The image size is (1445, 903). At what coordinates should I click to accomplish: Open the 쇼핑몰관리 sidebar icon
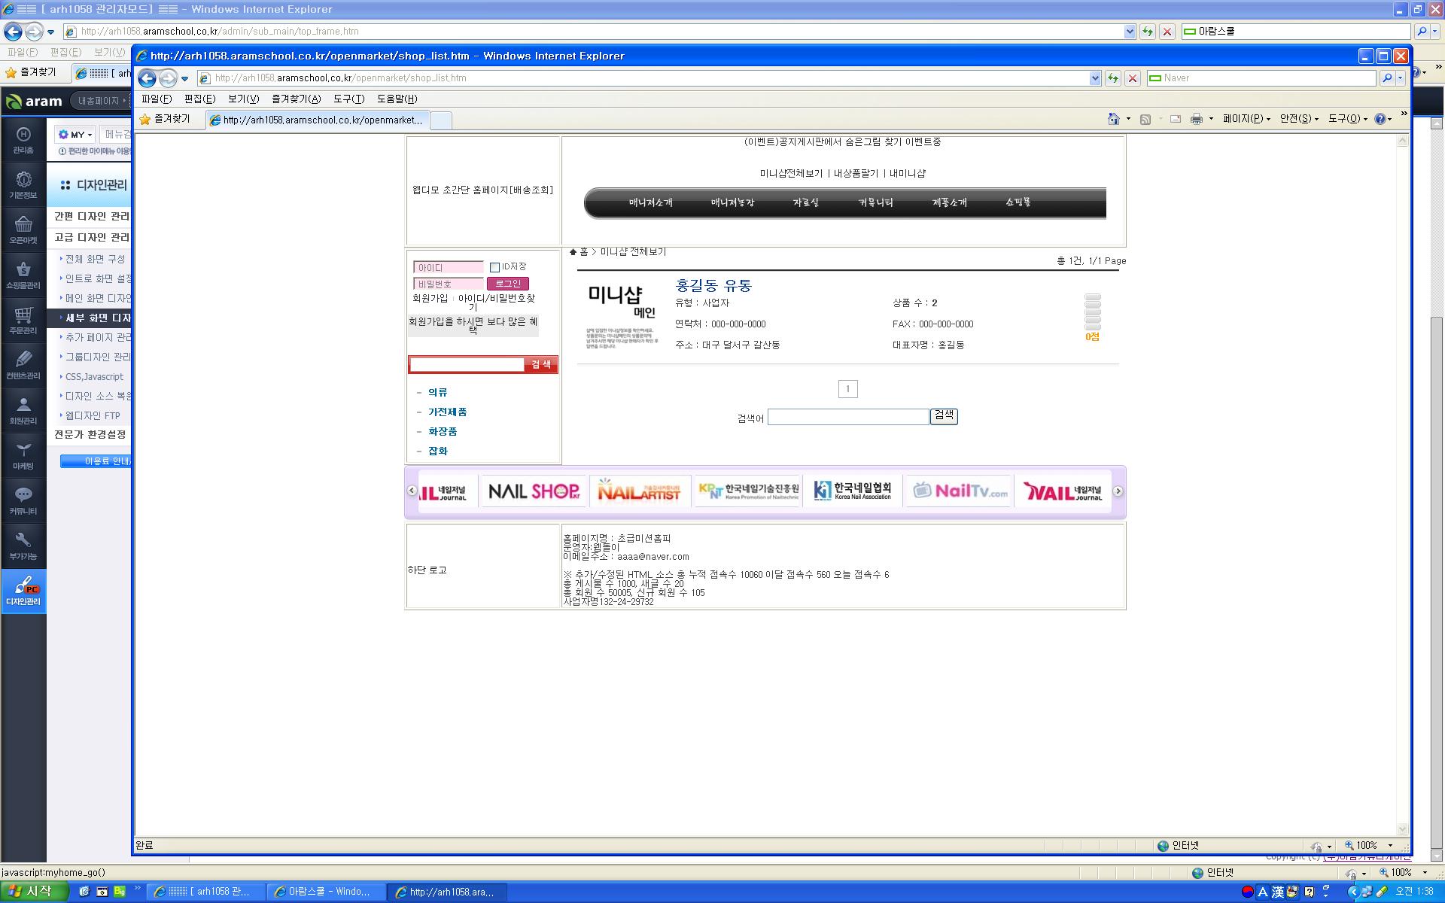[x=23, y=275]
